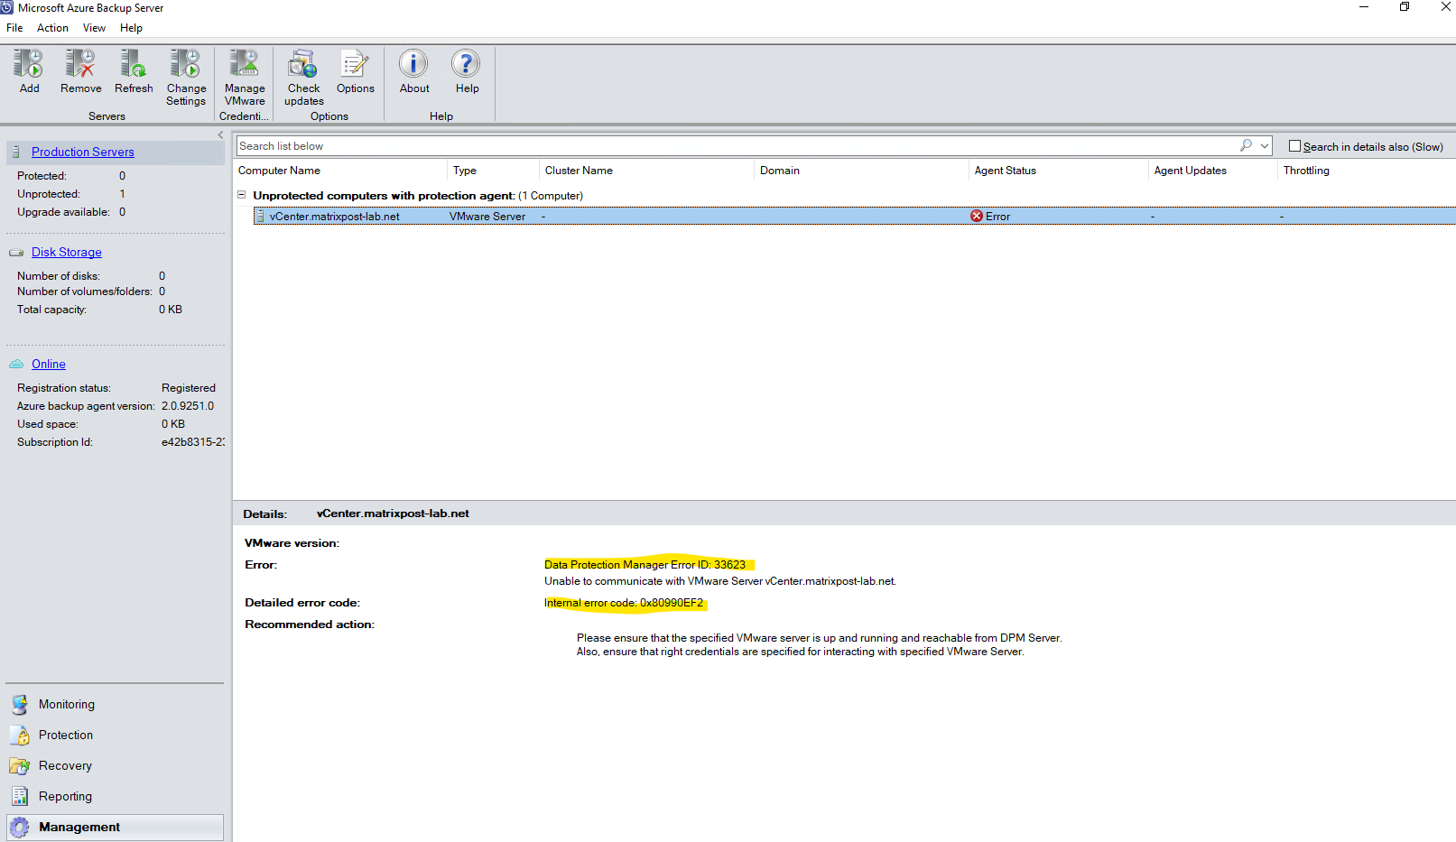The image size is (1456, 842).
Task: Click the Azure backup agent version 2.0.9251.0
Action: click(x=188, y=406)
